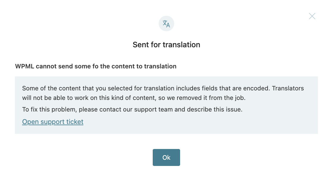The image size is (334, 182).
Task: Close the dialog with the X icon
Action: pyautogui.click(x=312, y=16)
